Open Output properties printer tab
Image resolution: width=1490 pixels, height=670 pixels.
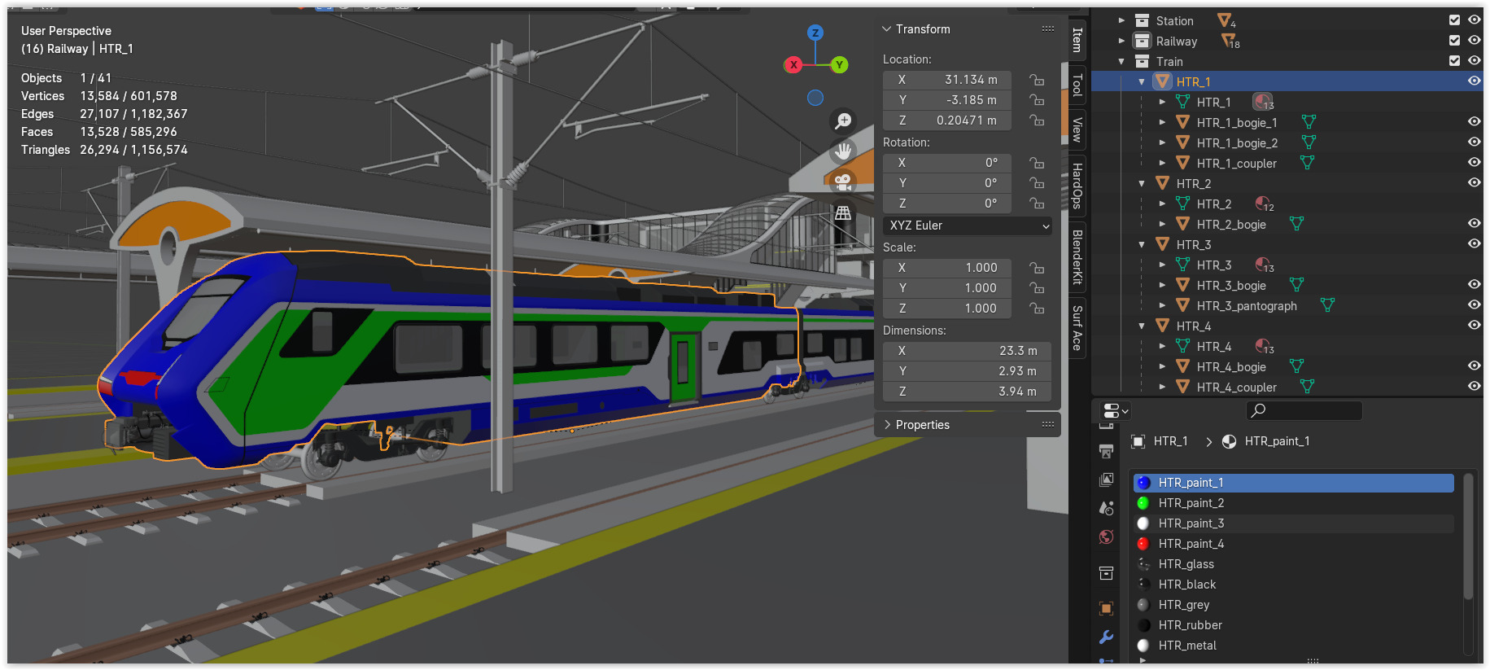pyautogui.click(x=1106, y=451)
